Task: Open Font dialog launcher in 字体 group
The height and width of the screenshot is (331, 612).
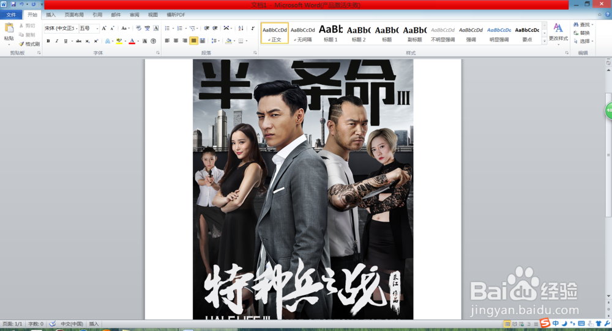Action: point(158,53)
